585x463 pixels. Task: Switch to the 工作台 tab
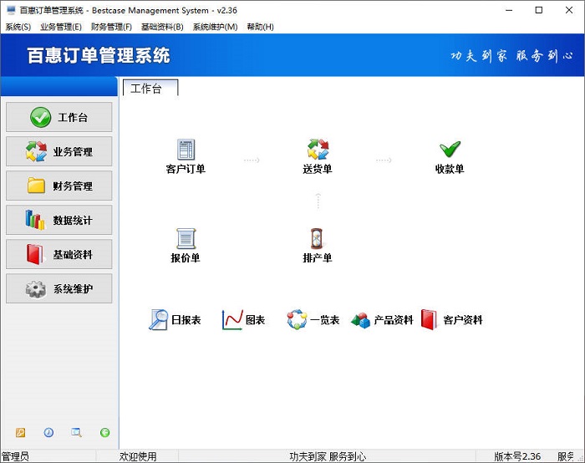click(x=150, y=88)
